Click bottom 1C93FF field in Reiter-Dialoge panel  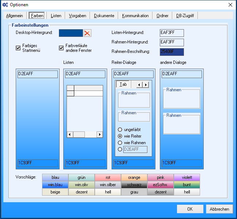tap(133, 163)
